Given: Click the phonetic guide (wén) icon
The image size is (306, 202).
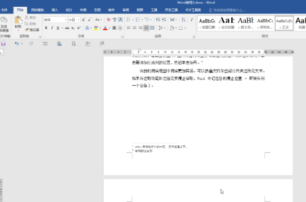Looking at the screenshot, I should [x=115, y=20].
